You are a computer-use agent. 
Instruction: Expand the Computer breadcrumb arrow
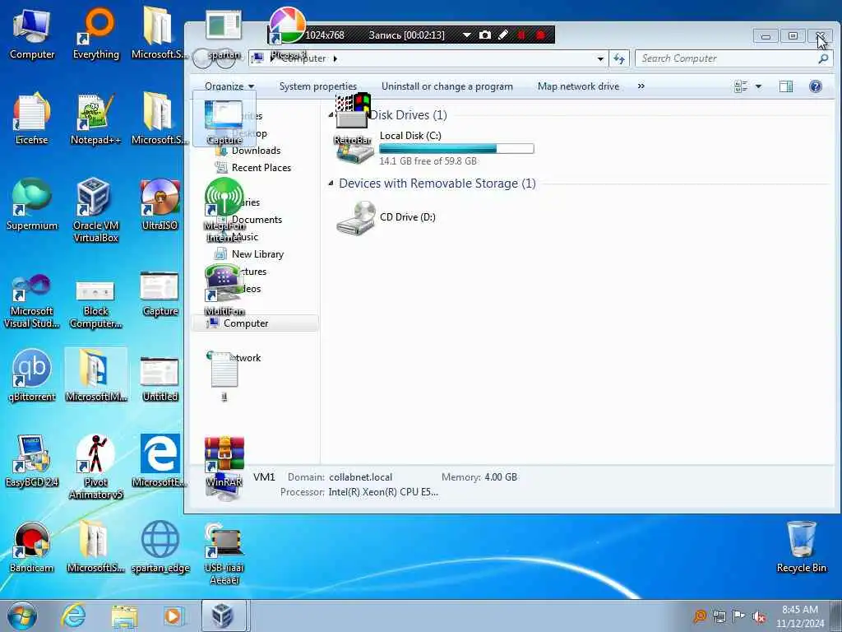coord(335,58)
